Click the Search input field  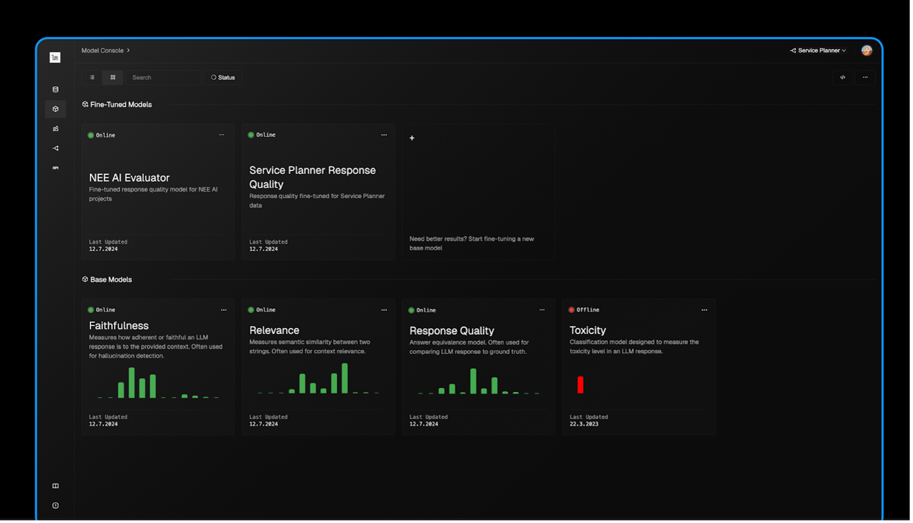coord(163,78)
